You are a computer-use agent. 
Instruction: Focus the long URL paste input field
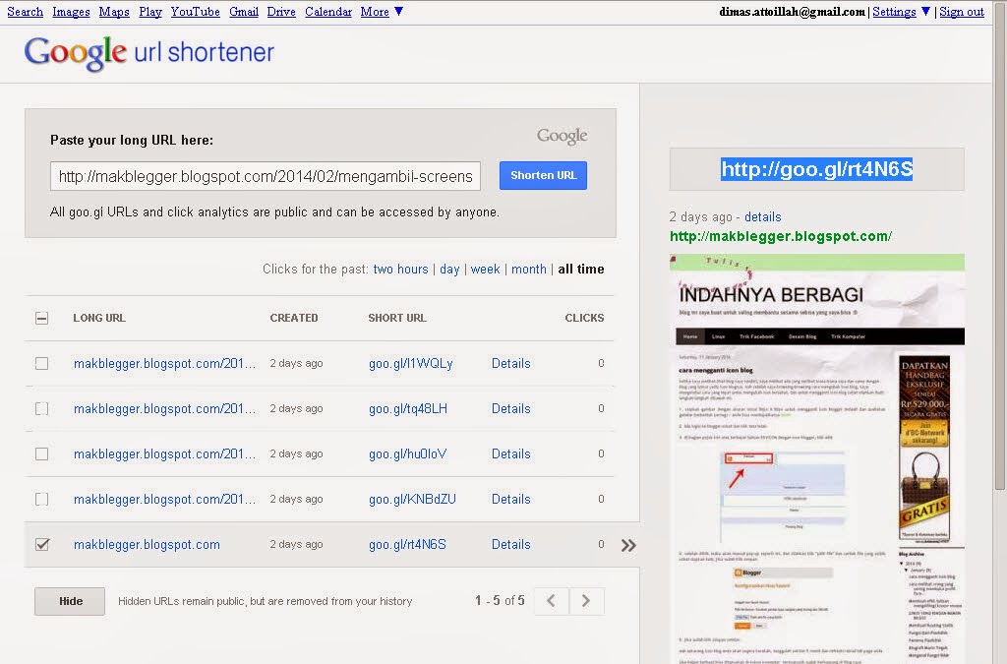266,176
